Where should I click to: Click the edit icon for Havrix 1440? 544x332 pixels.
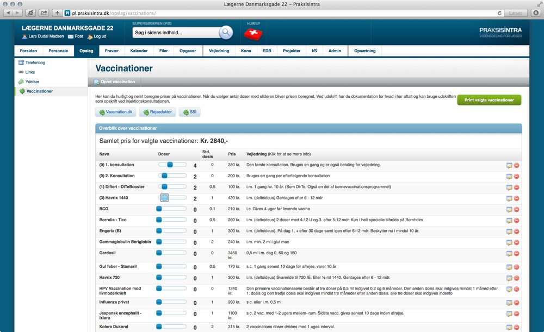(509, 198)
